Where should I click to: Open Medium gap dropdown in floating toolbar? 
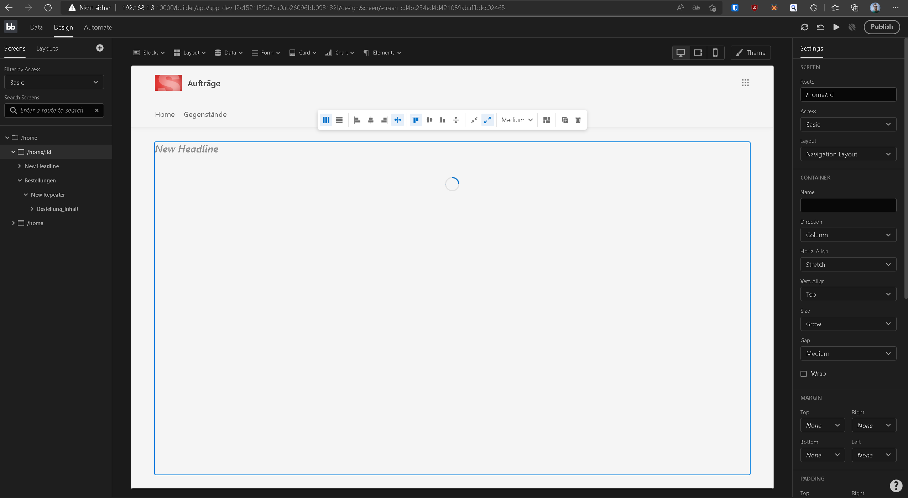pos(517,120)
